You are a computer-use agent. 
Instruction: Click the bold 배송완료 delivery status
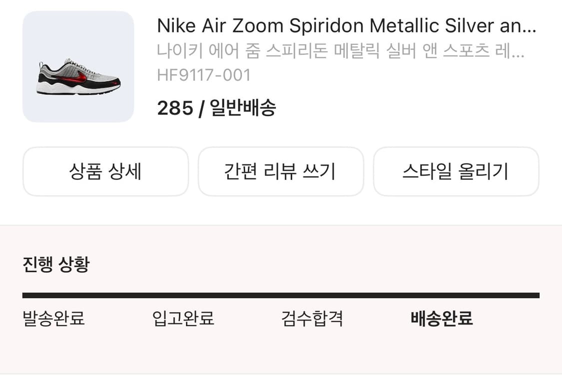click(442, 318)
